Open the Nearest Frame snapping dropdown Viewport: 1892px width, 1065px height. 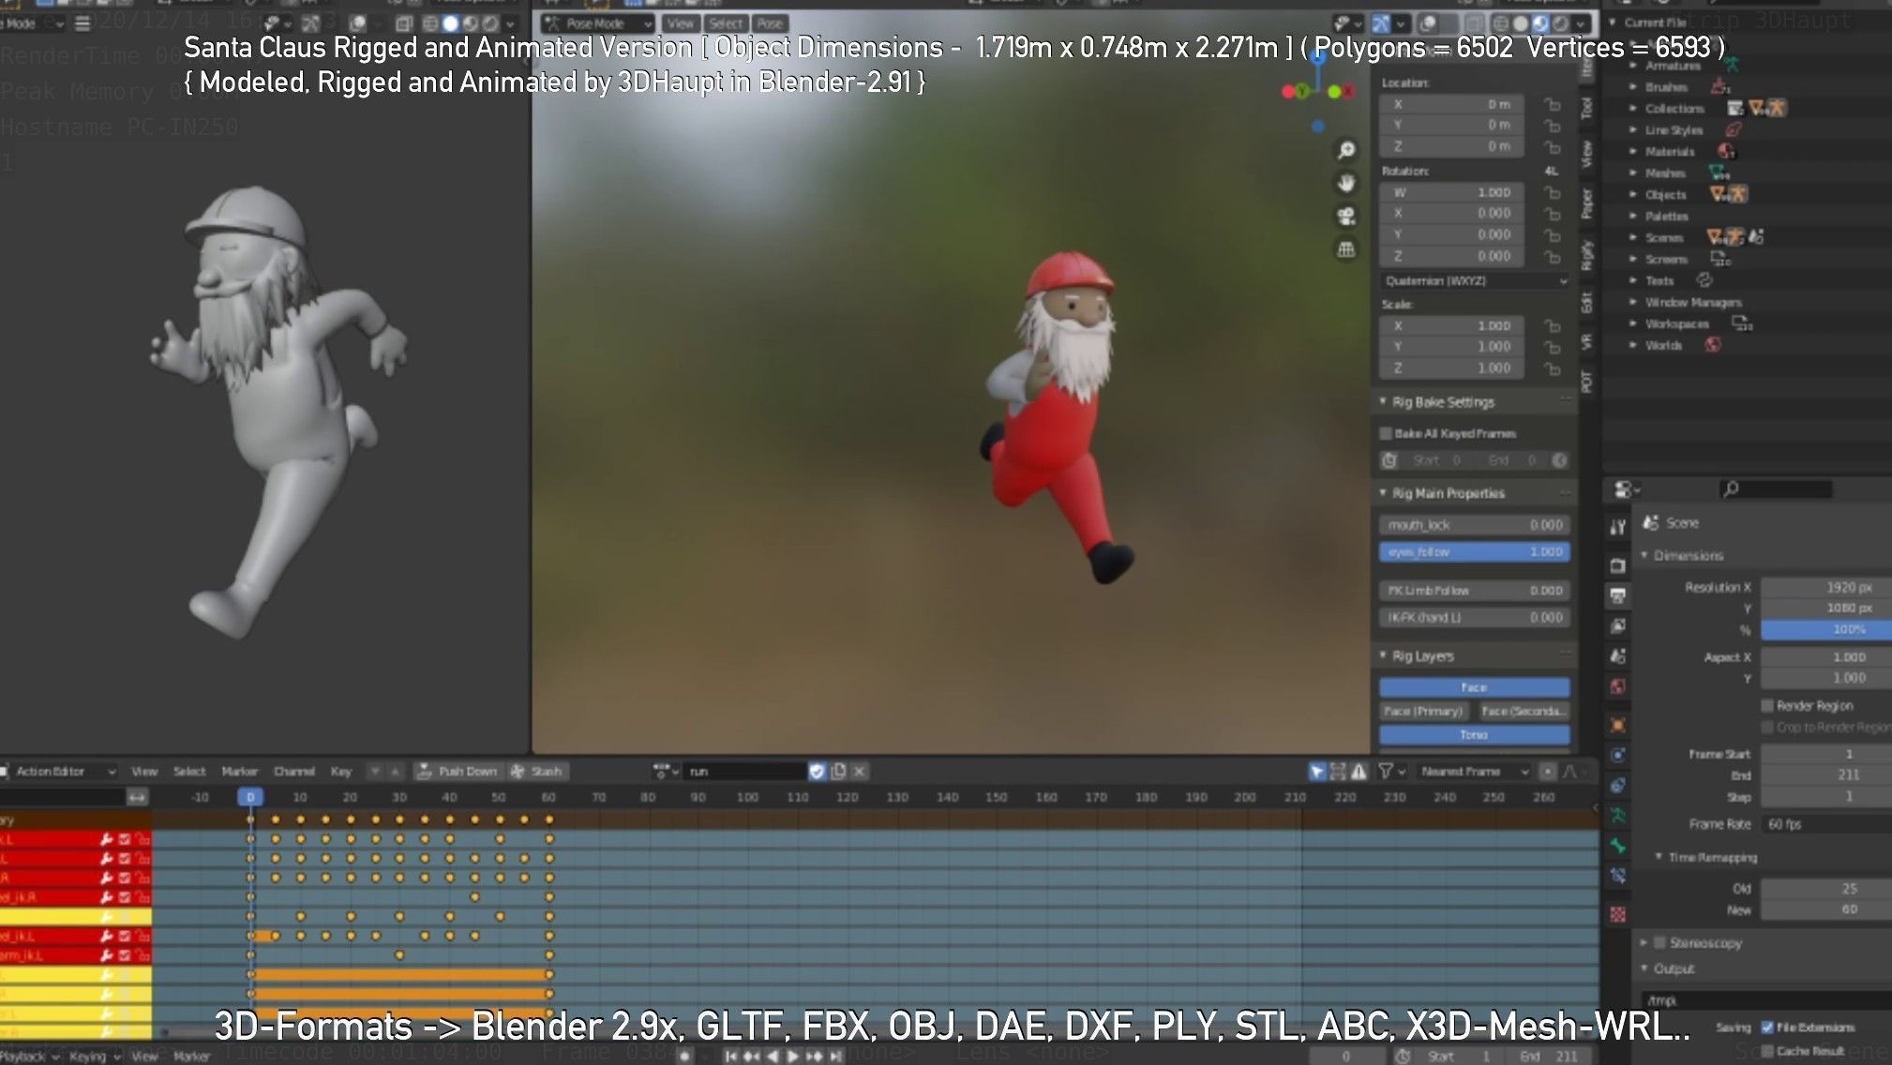click(x=1474, y=772)
